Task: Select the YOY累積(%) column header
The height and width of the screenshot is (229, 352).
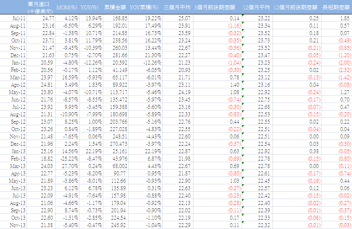Action: (144, 8)
